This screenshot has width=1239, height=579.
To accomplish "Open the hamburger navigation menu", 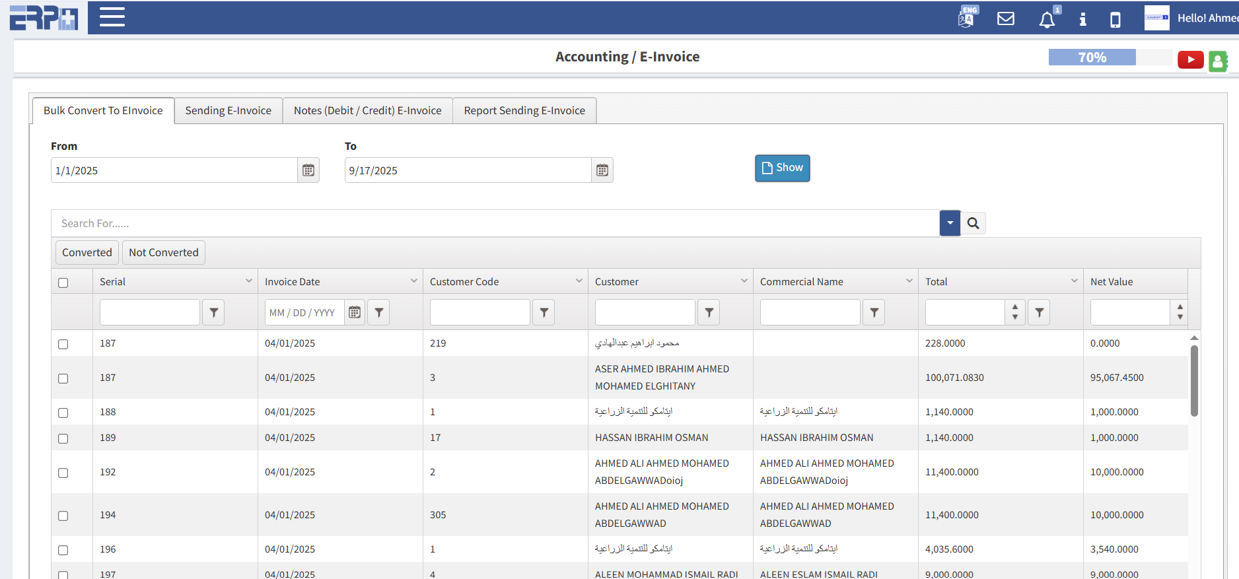I will [112, 17].
